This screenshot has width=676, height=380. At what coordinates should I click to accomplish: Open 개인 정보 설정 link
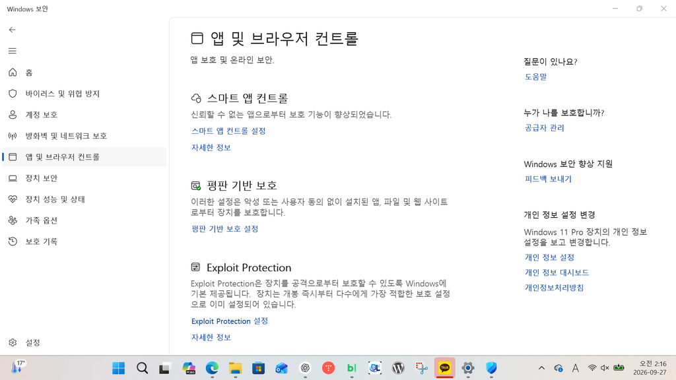click(x=549, y=258)
